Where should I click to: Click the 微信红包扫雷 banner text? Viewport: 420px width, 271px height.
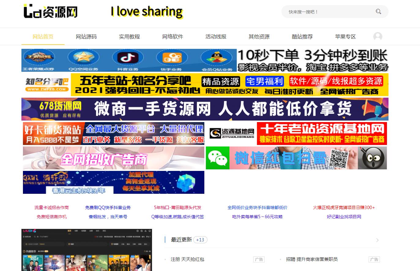(280, 158)
